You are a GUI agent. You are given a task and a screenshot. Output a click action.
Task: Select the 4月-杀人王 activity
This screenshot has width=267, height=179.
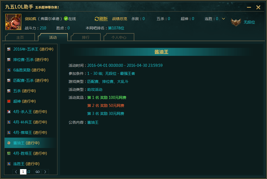click(31, 112)
